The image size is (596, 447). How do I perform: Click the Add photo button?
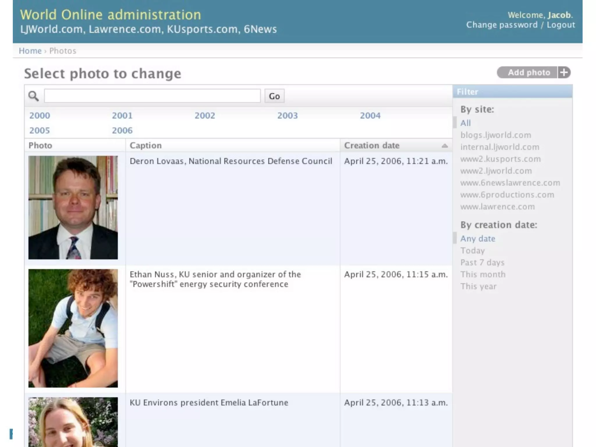528,72
